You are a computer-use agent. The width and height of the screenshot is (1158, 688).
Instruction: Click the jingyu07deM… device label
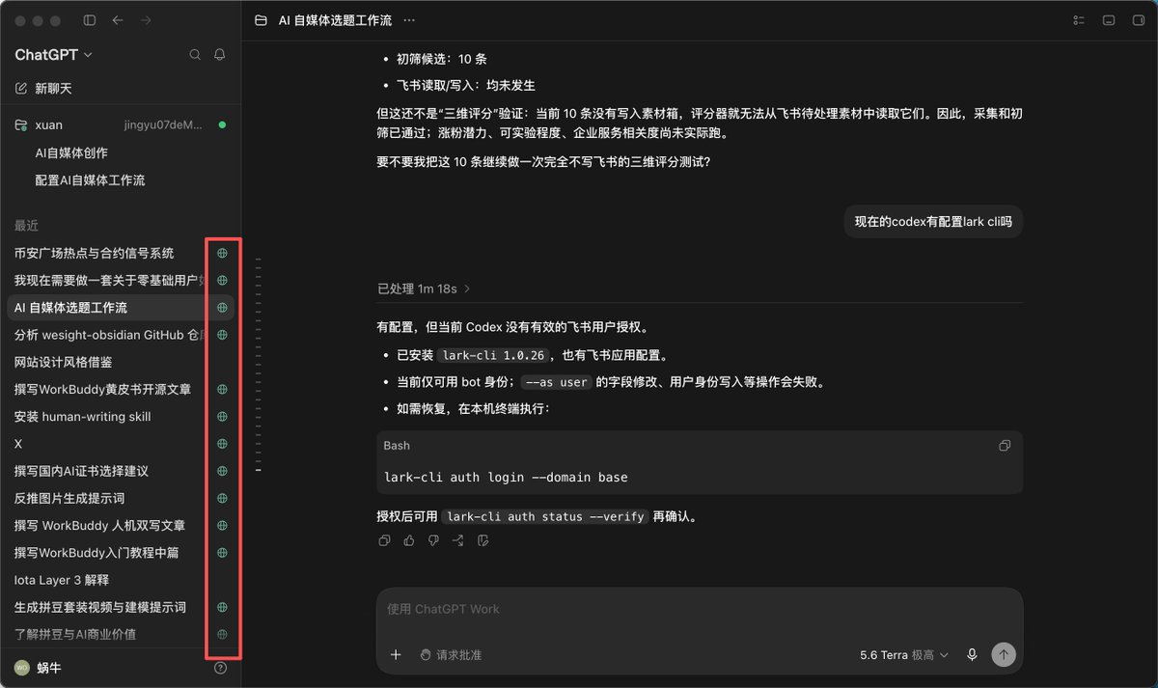(x=164, y=125)
